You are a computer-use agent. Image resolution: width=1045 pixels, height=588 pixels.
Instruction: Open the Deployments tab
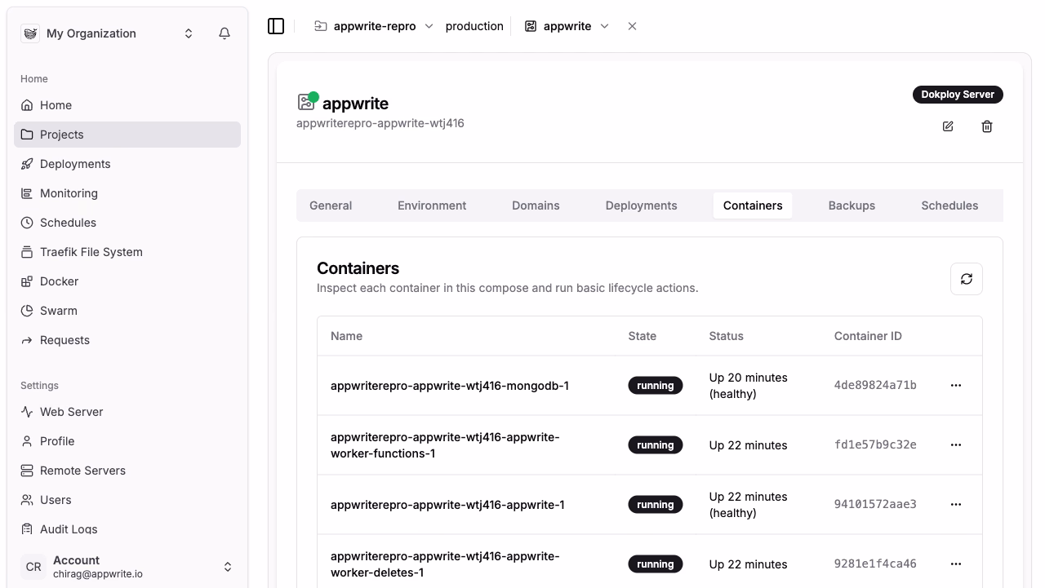(641, 206)
